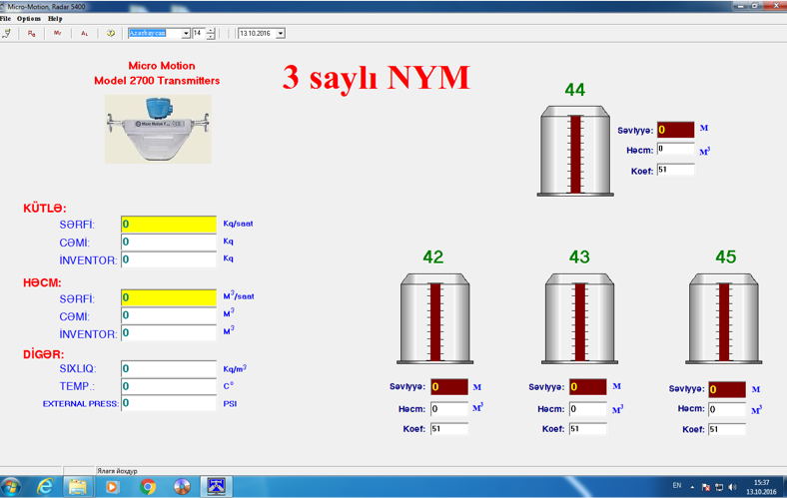Click tank 45 Səviyyə dark red field
Viewport: 787px width, 498px height.
point(727,389)
